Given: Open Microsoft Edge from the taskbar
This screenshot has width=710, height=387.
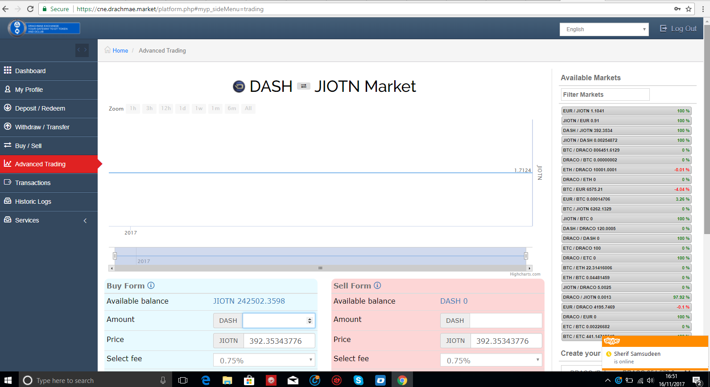Looking at the screenshot, I should (206, 380).
